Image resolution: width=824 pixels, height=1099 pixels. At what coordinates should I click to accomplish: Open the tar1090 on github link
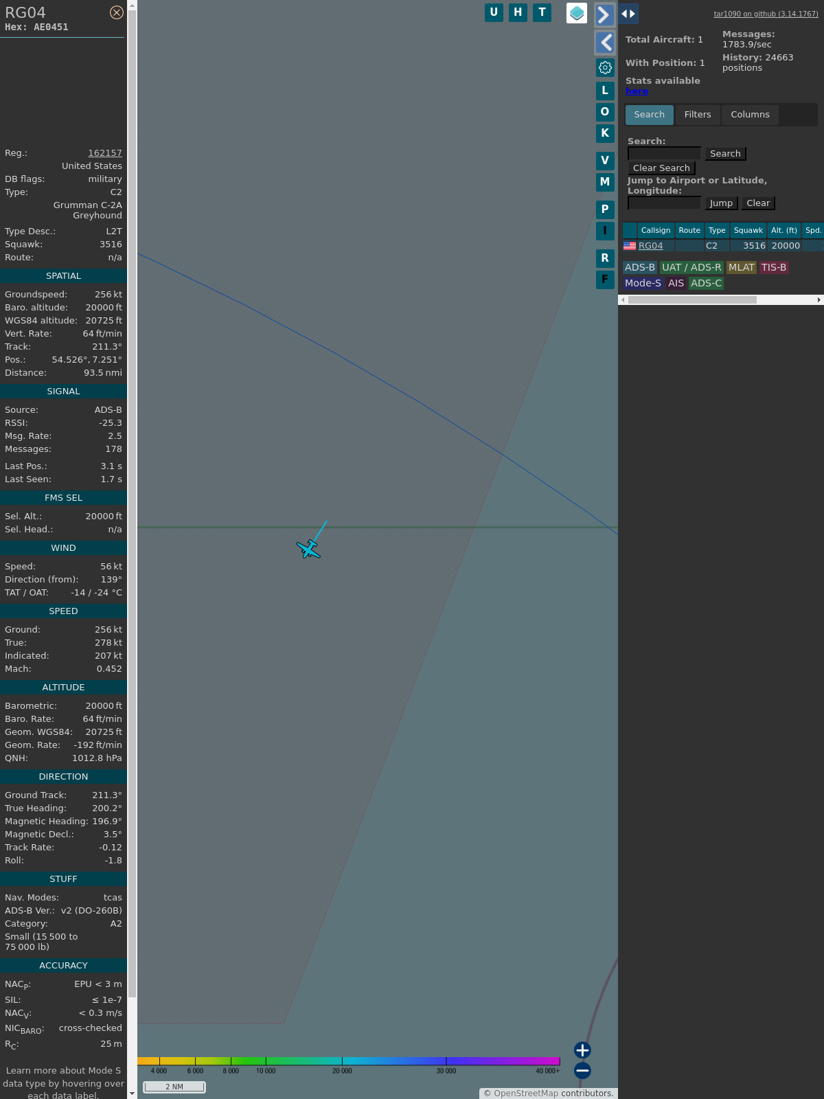tap(766, 14)
